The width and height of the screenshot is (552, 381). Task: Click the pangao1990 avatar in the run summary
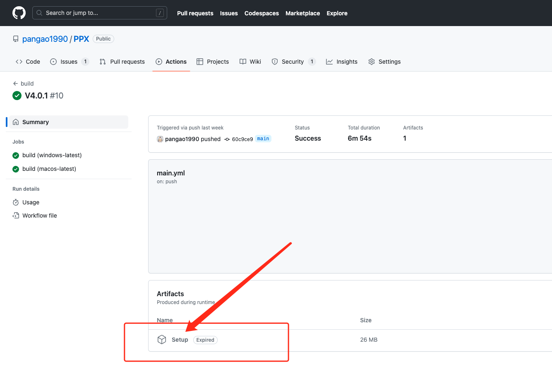click(x=160, y=139)
